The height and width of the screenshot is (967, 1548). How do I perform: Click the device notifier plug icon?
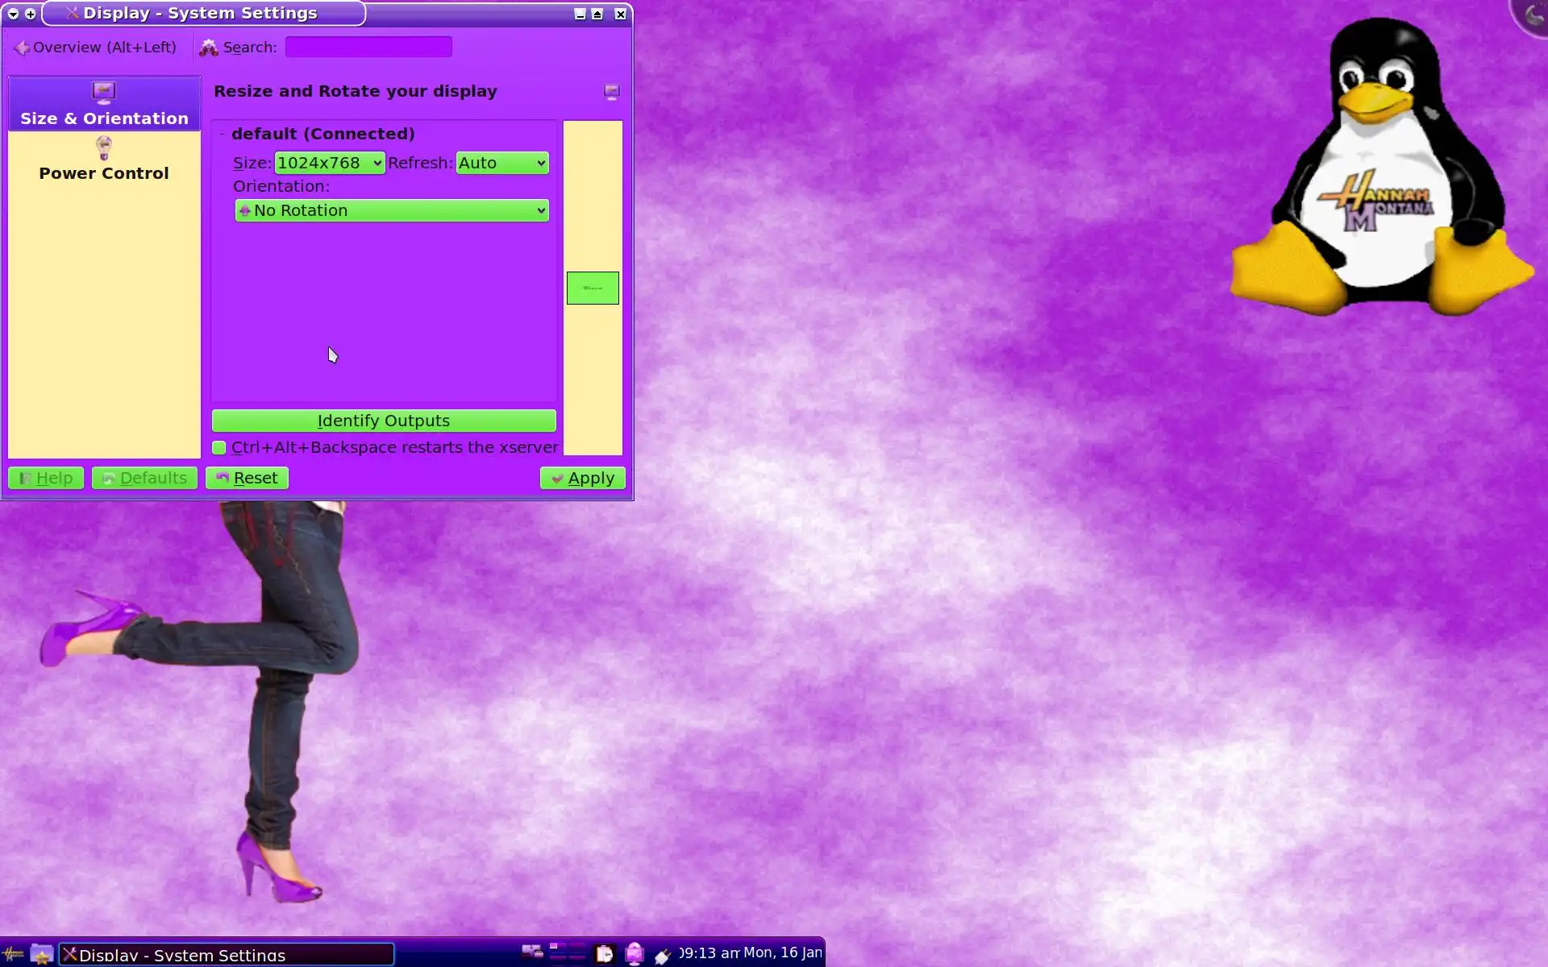tap(663, 956)
